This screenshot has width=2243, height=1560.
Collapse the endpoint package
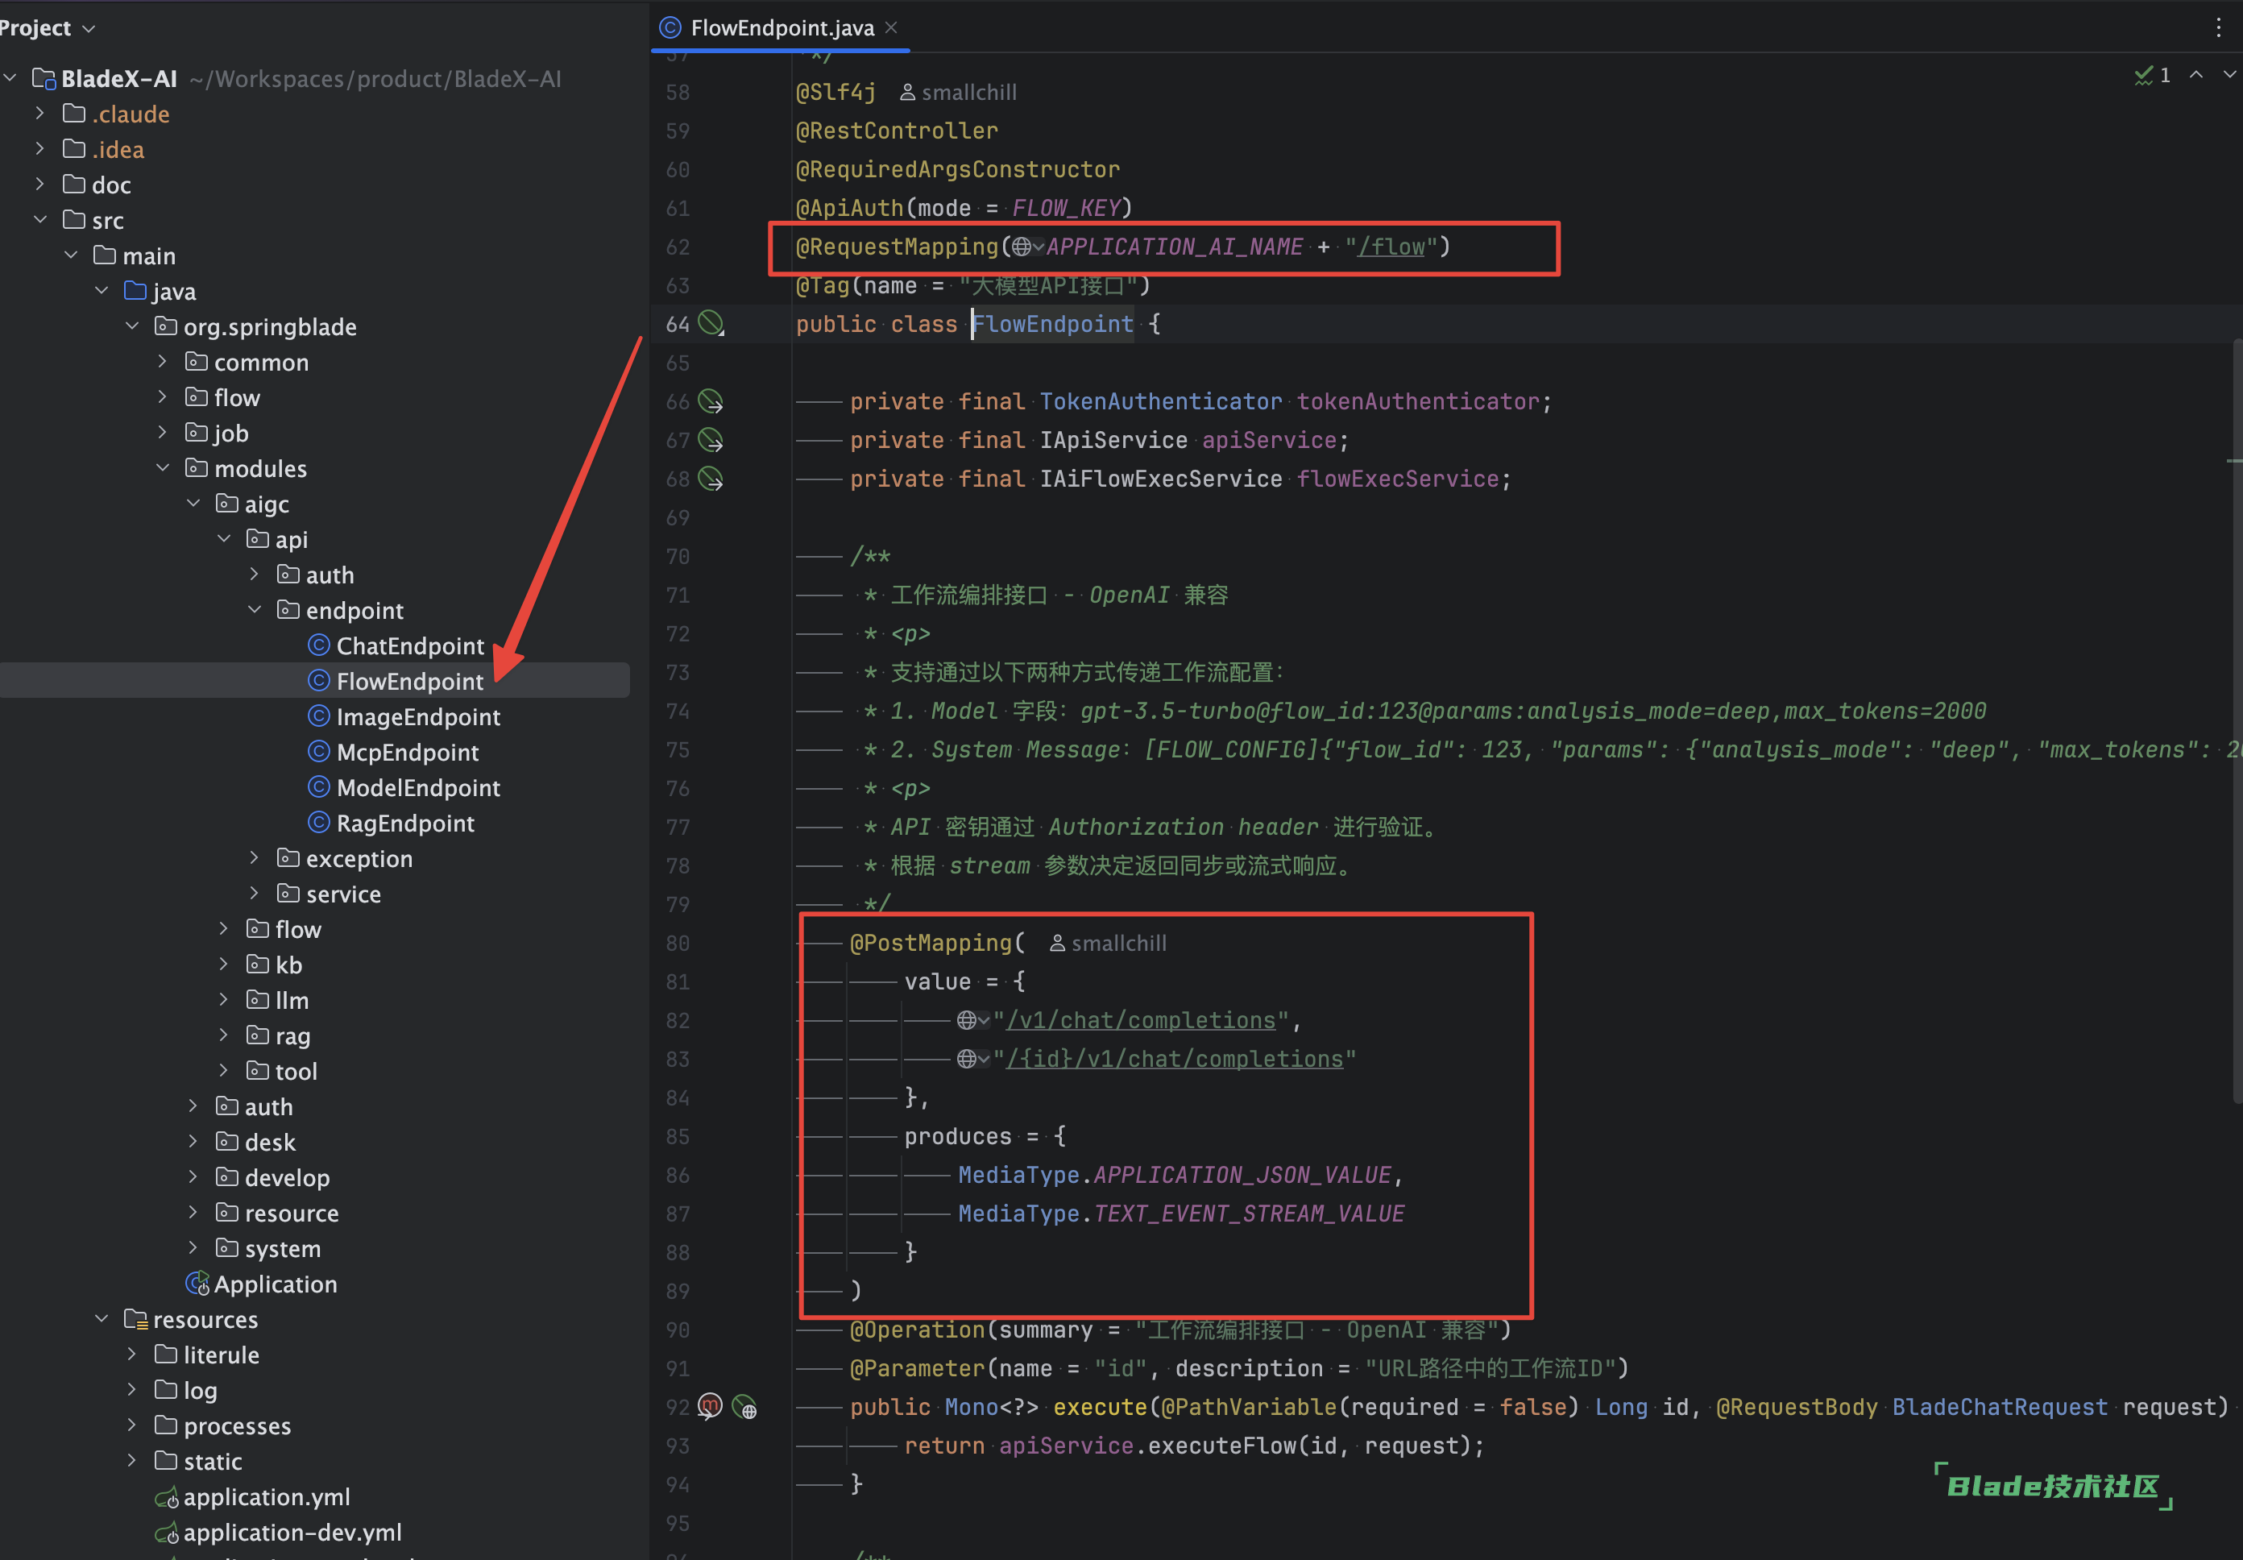pyautogui.click(x=254, y=609)
